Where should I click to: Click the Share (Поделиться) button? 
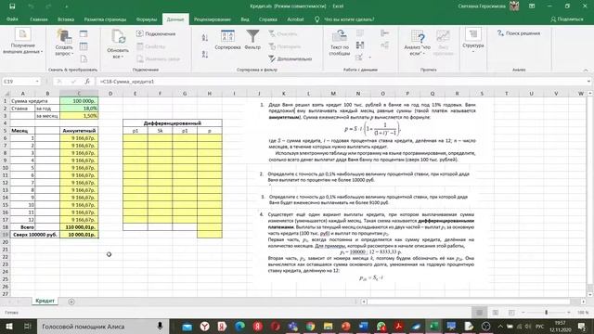[x=567, y=19]
